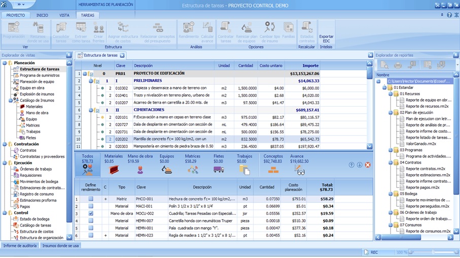Collapse the Planeación group in sidebar

(x=5, y=63)
